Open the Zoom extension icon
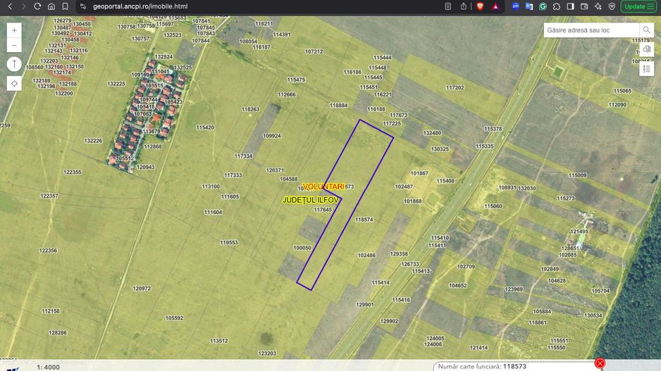 click(x=515, y=6)
